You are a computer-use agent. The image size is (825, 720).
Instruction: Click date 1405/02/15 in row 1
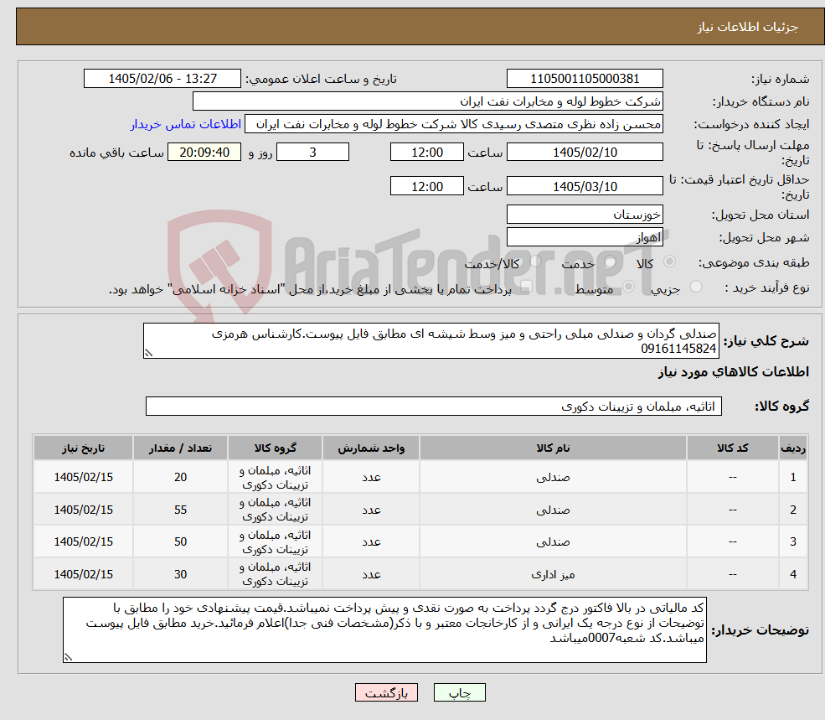click(83, 477)
